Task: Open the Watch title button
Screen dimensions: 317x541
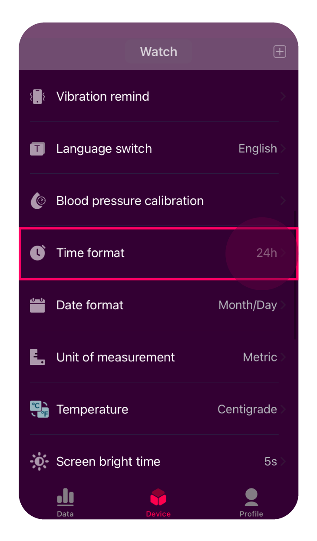Action: point(158,52)
